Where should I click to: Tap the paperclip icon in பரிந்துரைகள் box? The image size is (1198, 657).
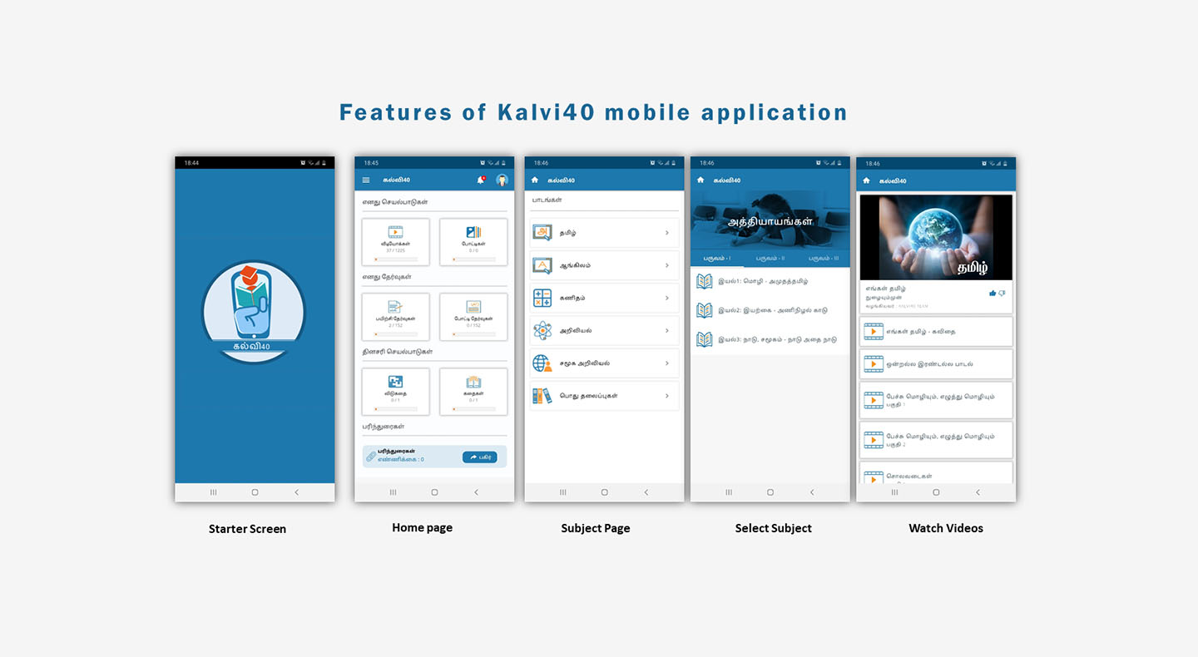coord(371,457)
